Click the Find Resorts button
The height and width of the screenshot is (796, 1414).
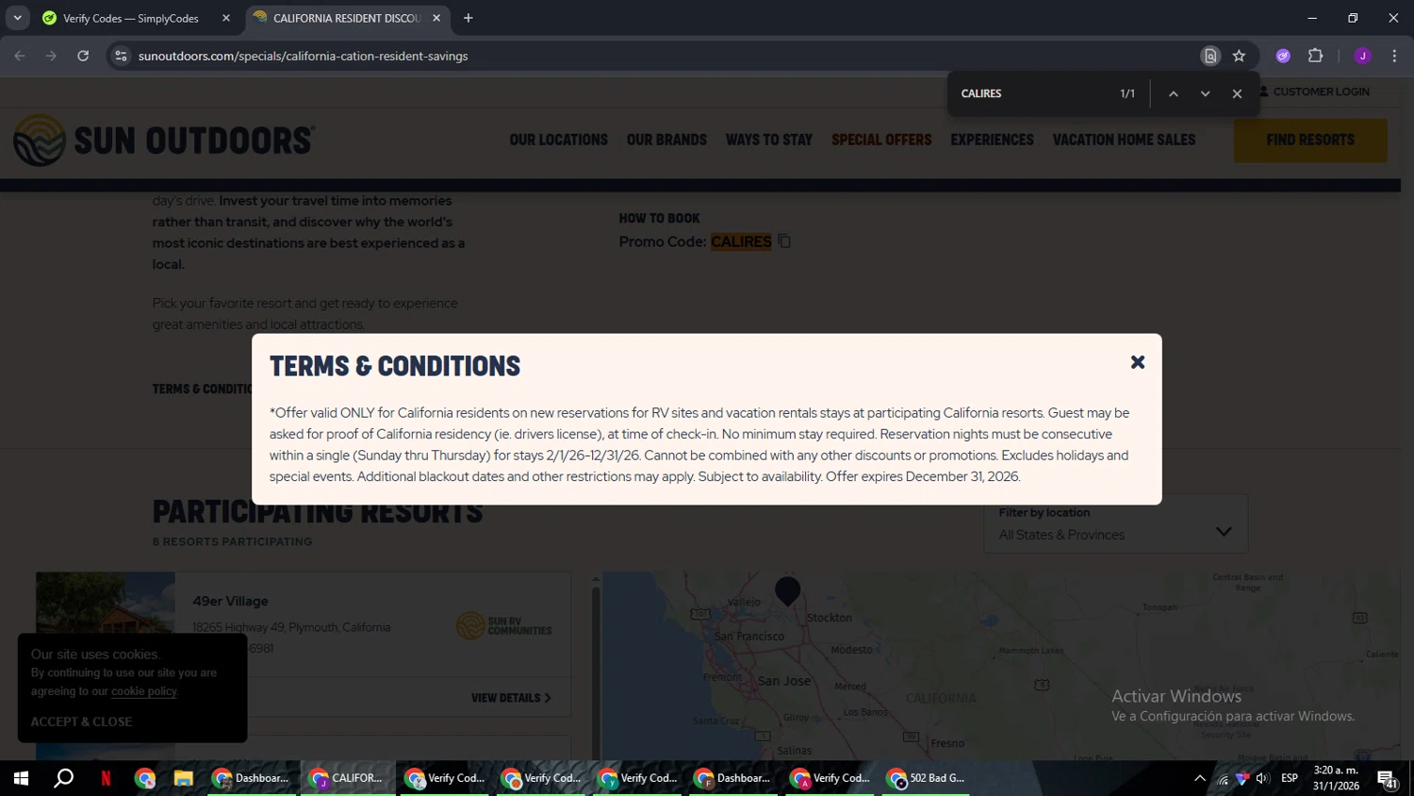[x=1310, y=140]
